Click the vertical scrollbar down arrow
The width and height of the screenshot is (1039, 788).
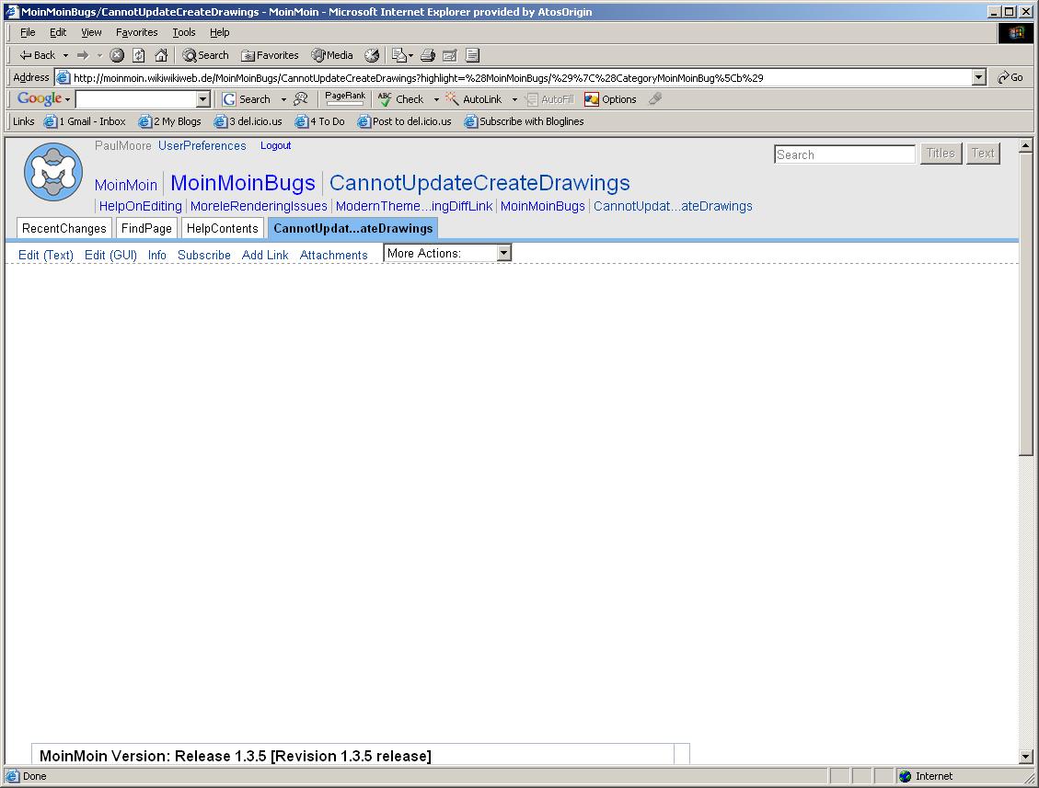pyautogui.click(x=1026, y=757)
